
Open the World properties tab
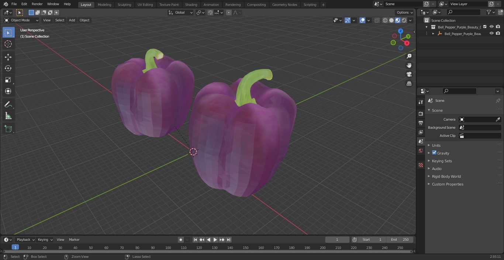(421, 150)
